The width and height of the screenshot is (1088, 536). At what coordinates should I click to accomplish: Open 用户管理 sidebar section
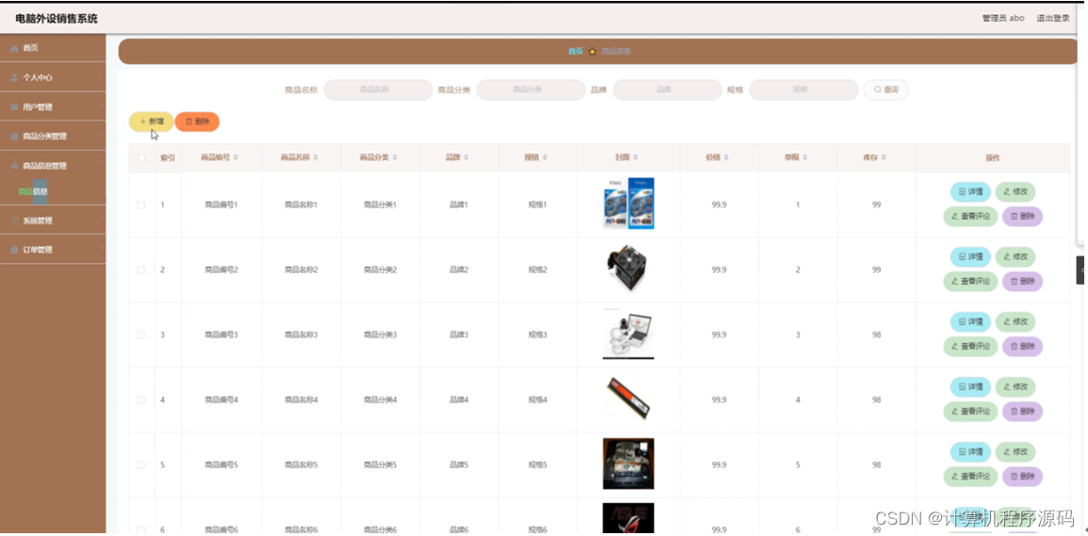pyautogui.click(x=53, y=107)
